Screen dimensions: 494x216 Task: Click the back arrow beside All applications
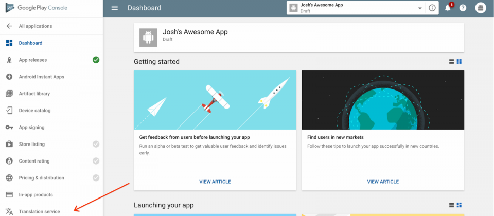click(x=9, y=26)
